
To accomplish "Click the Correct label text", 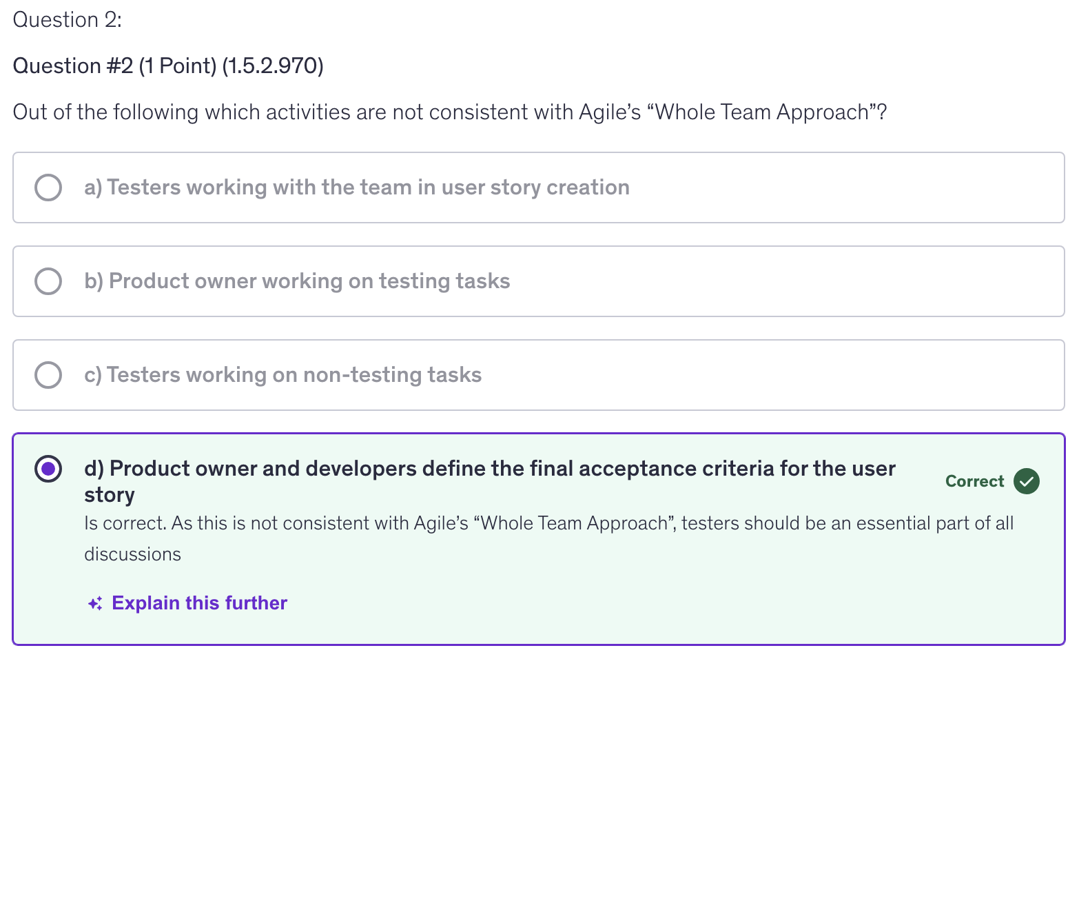I will coord(974,481).
